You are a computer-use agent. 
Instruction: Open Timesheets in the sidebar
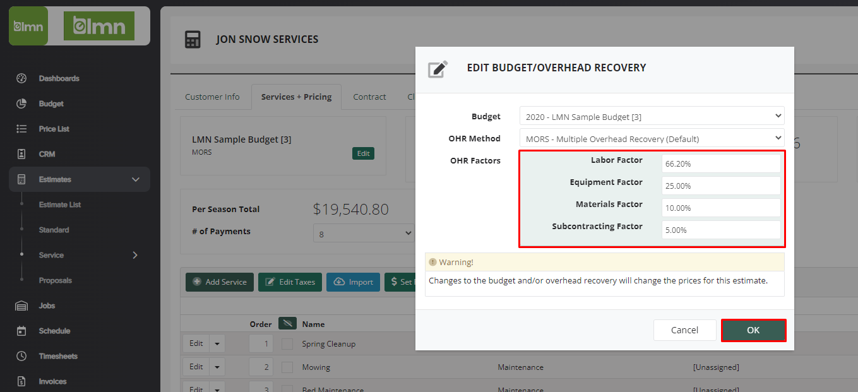pyautogui.click(x=58, y=356)
